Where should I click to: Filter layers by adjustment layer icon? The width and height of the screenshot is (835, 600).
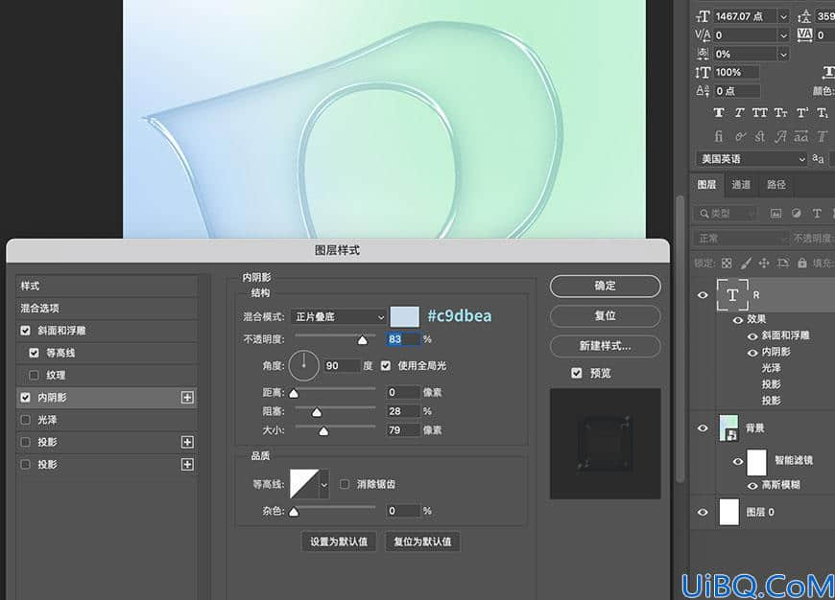coord(796,214)
